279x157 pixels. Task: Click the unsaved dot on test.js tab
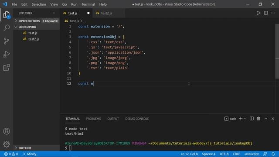(x=88, y=13)
